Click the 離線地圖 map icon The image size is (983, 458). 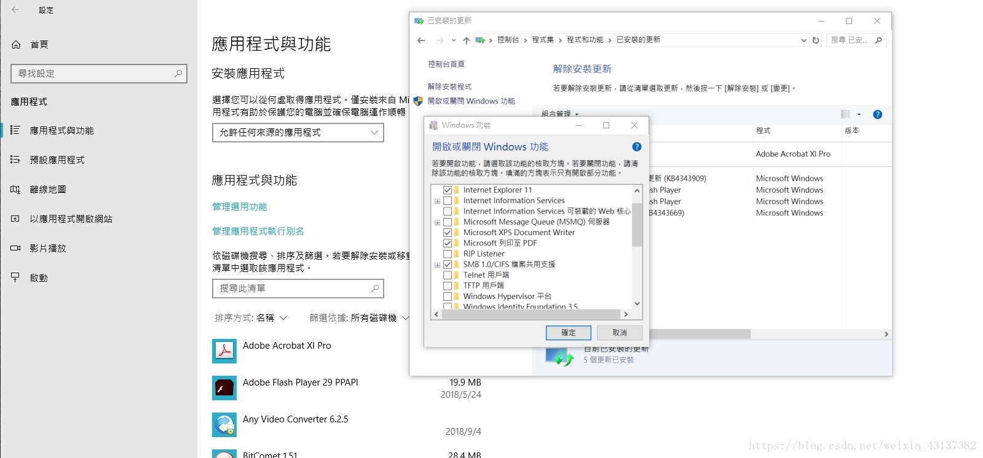[15, 189]
